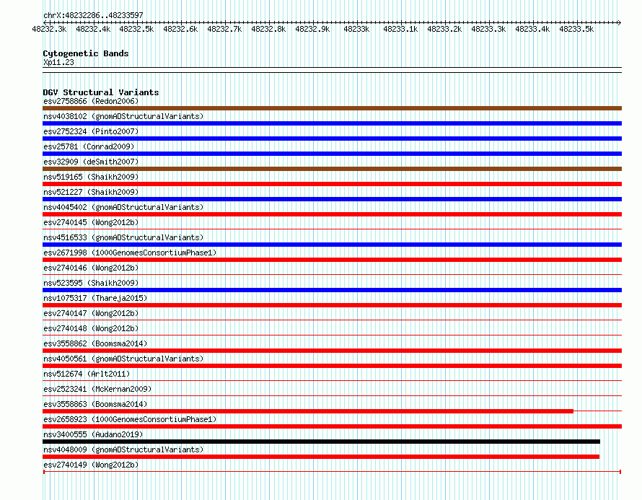Click the red bar under esv2658923
The image size is (642, 500).
pyautogui.click(x=332, y=426)
